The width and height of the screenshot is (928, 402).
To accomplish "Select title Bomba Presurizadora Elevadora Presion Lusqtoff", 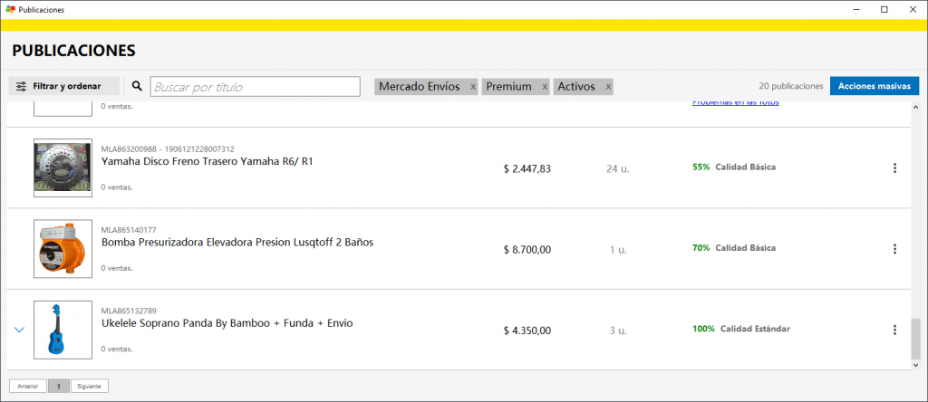I will 237,243.
